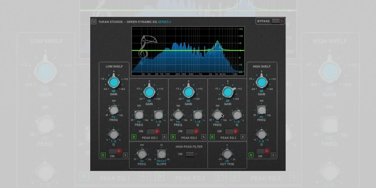Click the S button for Peak EQ 2
376x188 pixels.
[x=204, y=137]
